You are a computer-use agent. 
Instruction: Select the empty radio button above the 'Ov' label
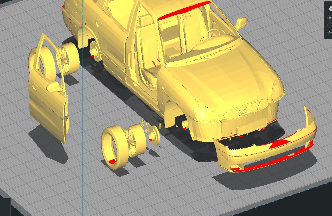pos(330,25)
